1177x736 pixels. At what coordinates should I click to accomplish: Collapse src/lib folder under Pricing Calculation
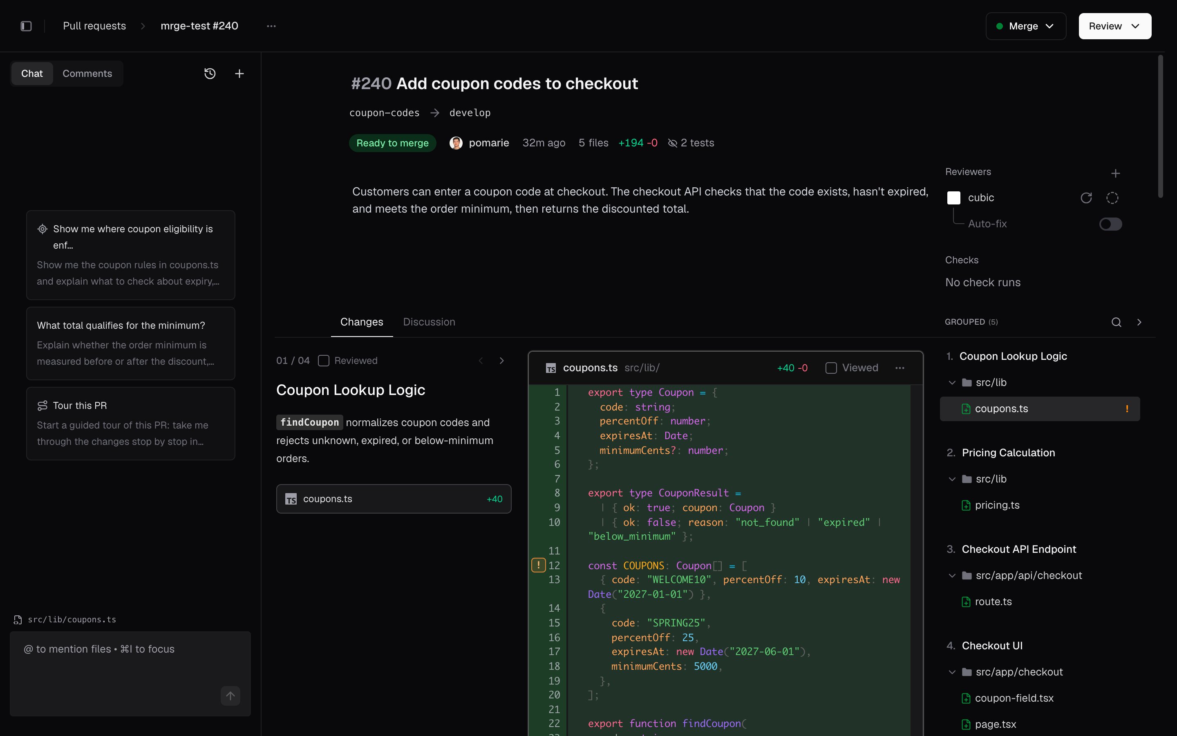point(952,479)
